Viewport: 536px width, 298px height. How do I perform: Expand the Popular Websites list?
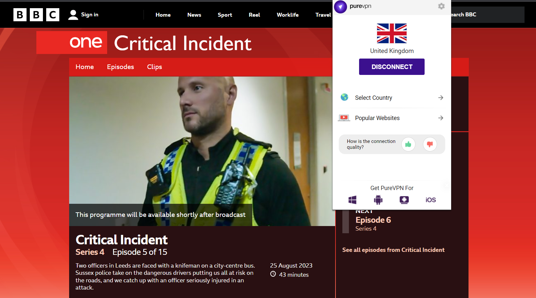[441, 118]
